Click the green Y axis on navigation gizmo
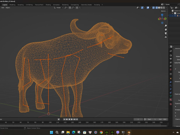The height and width of the screenshot is (135, 180). point(165,19)
